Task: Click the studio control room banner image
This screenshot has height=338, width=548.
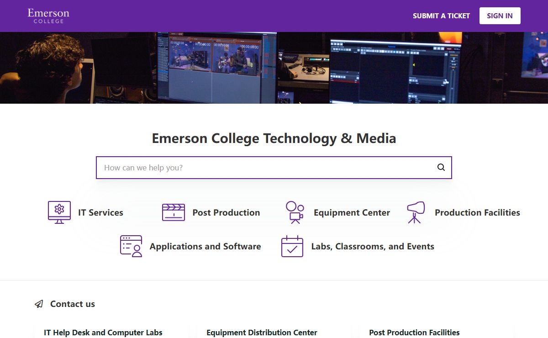Action: pyautogui.click(x=274, y=68)
